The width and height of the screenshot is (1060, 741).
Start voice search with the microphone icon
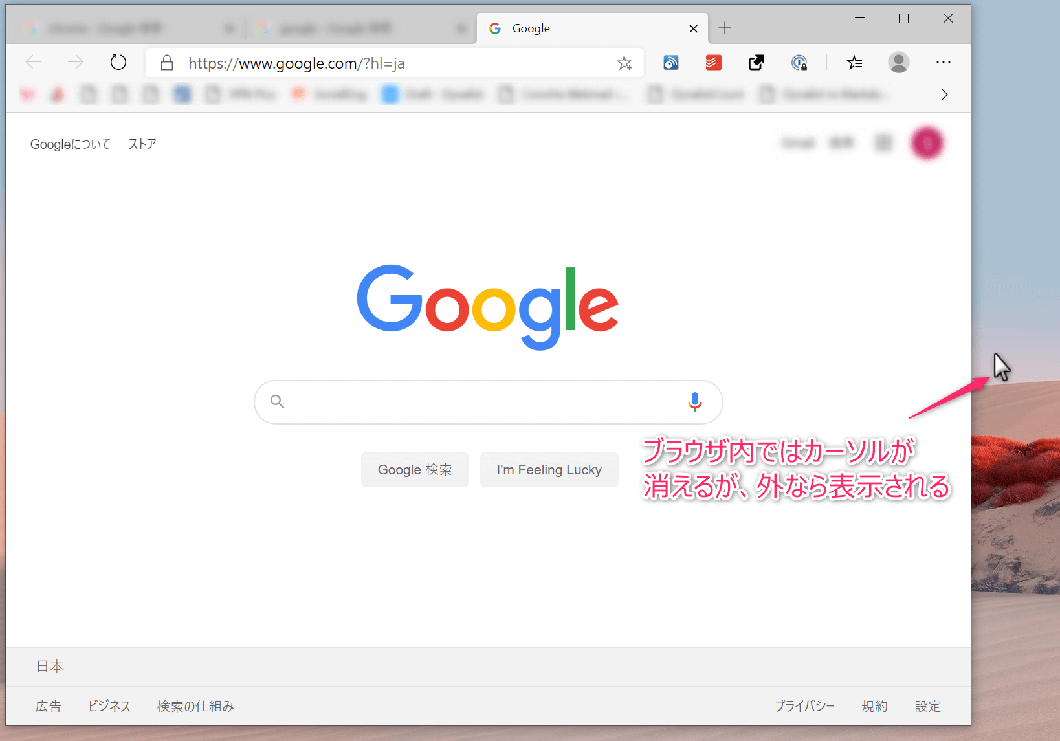694,402
